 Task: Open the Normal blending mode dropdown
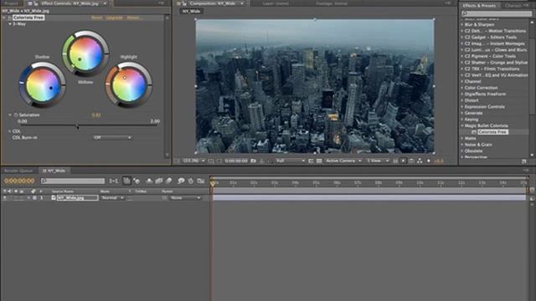[x=112, y=197]
